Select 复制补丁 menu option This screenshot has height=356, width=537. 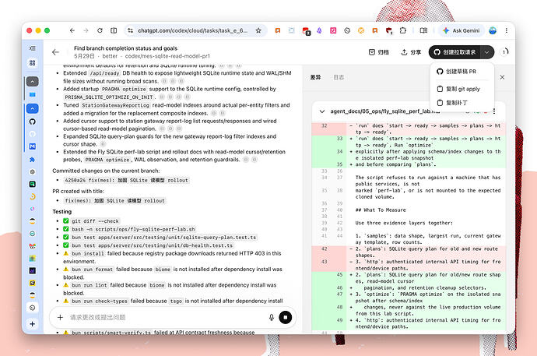pyautogui.click(x=461, y=103)
